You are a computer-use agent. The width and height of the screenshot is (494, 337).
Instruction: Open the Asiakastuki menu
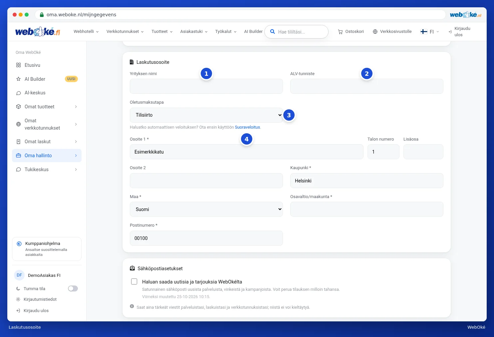(194, 32)
